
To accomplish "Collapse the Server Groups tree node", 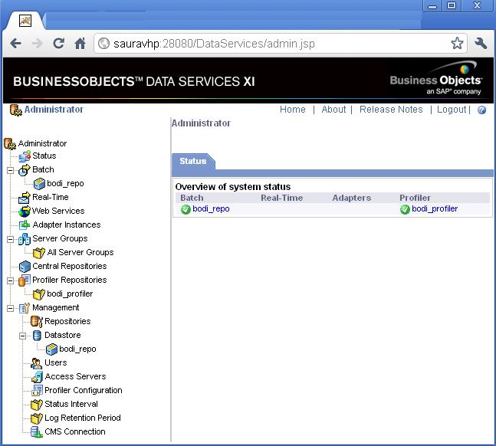I will coord(11,239).
